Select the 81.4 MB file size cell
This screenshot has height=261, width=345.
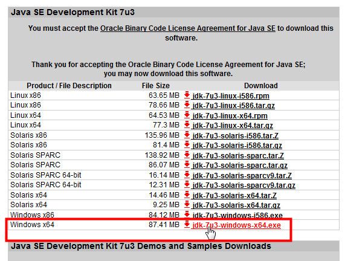[x=166, y=145]
